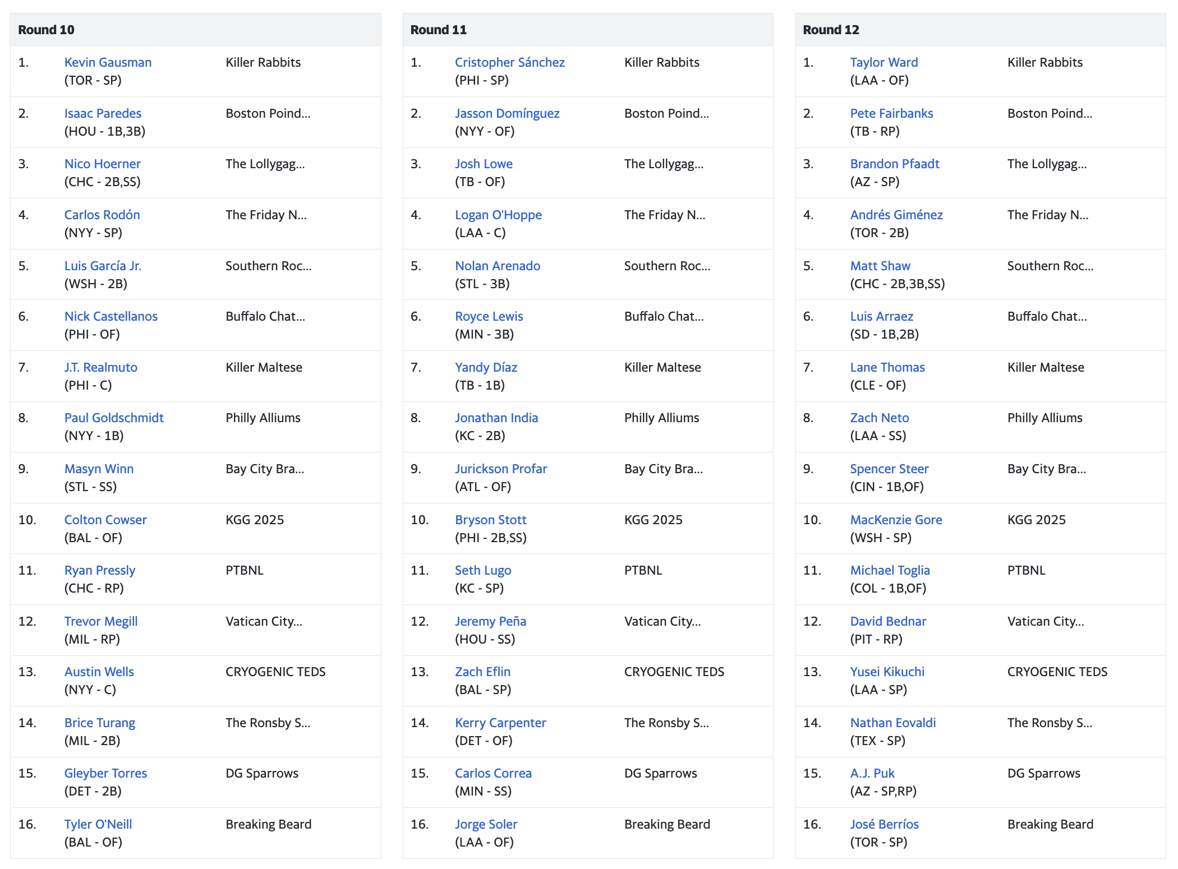
Task: Select Killer Maltese team in Round 12
Action: (x=1046, y=367)
